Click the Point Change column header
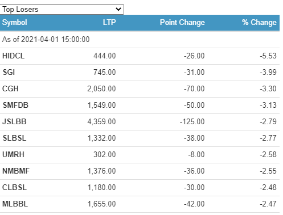 point(182,23)
